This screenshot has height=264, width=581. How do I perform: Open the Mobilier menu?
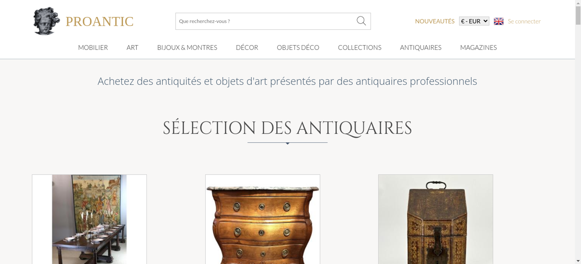point(93,47)
